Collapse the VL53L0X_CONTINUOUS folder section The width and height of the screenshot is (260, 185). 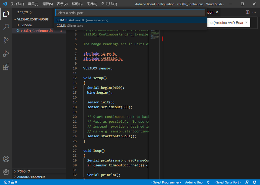click(x=33, y=19)
